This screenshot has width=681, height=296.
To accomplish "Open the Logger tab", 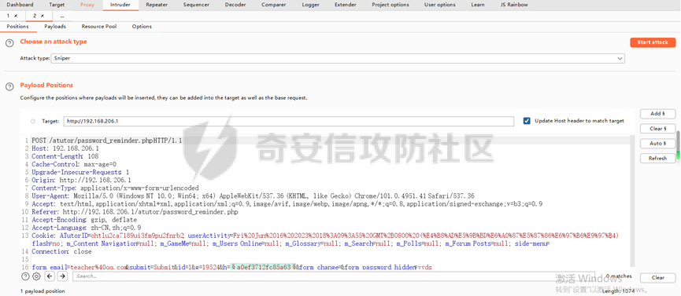I will coord(310,5).
